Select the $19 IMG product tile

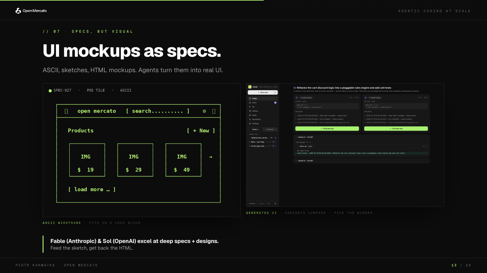coord(87,160)
